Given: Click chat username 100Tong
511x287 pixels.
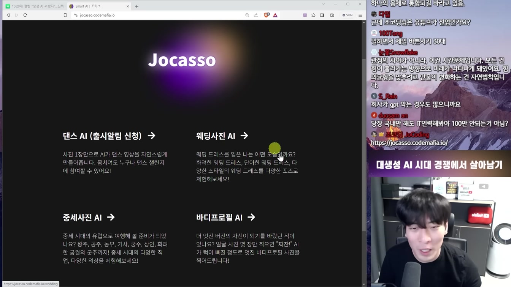Looking at the screenshot, I should (x=390, y=33).
